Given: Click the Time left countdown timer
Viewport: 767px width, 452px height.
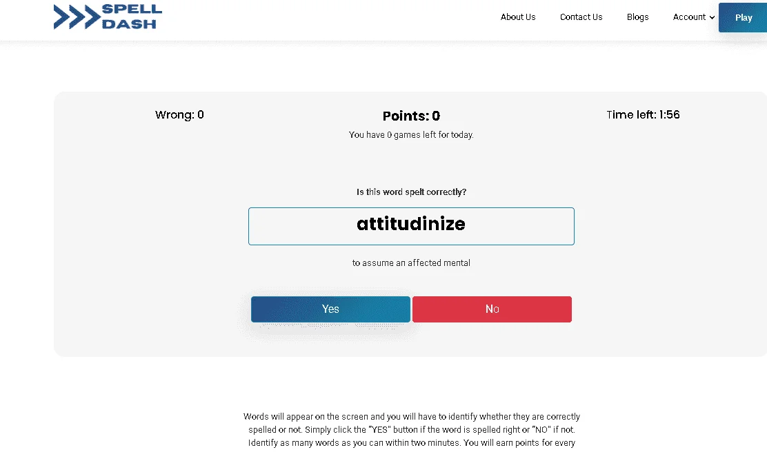Looking at the screenshot, I should [x=643, y=115].
